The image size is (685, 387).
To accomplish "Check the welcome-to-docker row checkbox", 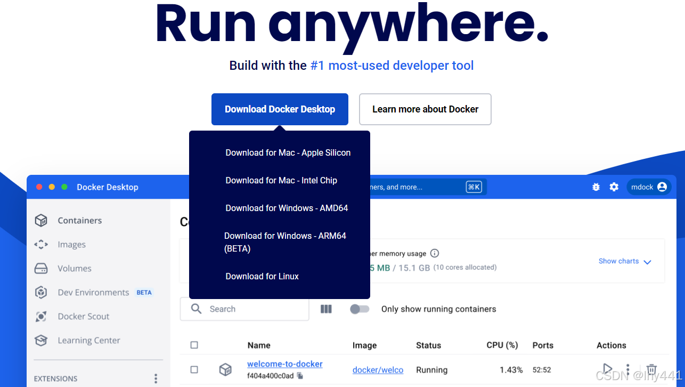I will [x=194, y=369].
